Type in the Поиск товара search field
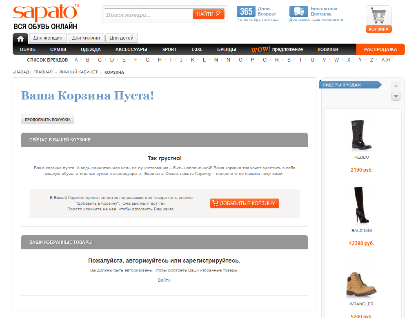 click(148, 15)
